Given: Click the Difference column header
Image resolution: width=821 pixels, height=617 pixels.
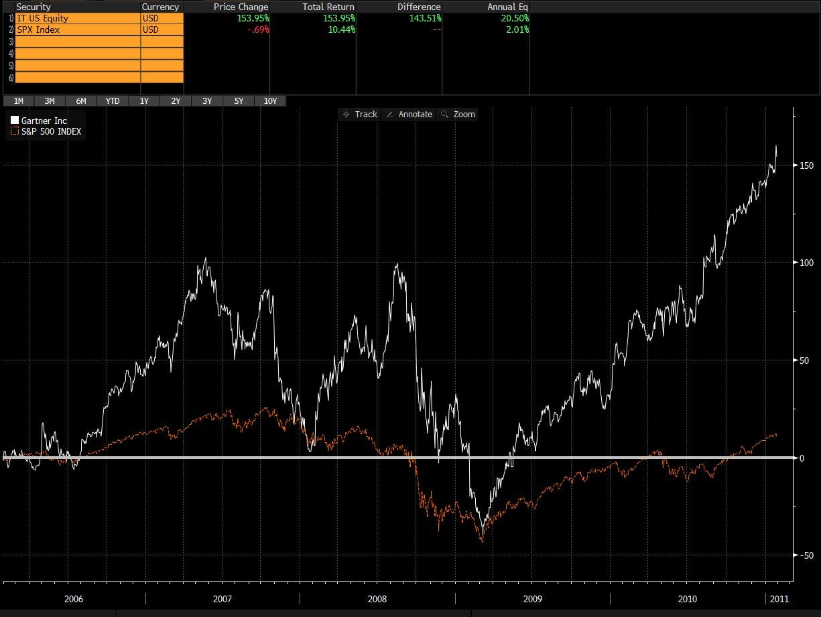Looking at the screenshot, I should click(x=419, y=7).
